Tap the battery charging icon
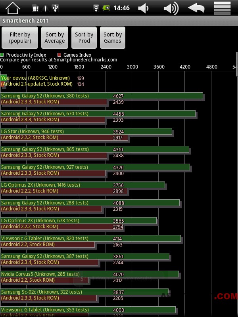Image resolution: width=238 pixels, height=317 pixels. 106,8
